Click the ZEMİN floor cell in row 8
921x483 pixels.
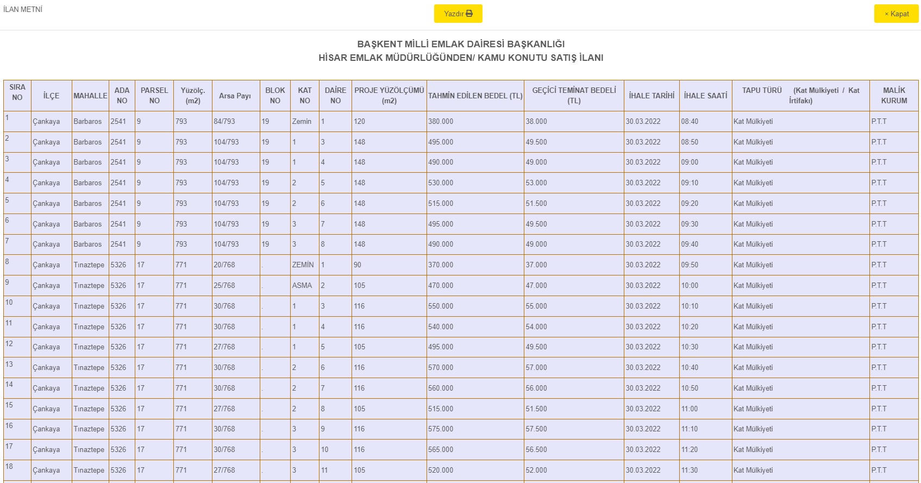coord(304,265)
